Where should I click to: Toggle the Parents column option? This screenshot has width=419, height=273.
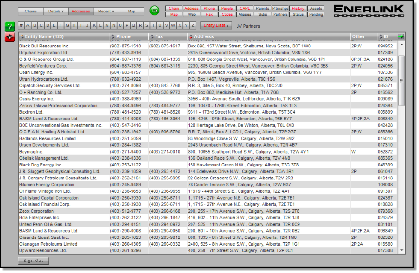tap(263, 8)
